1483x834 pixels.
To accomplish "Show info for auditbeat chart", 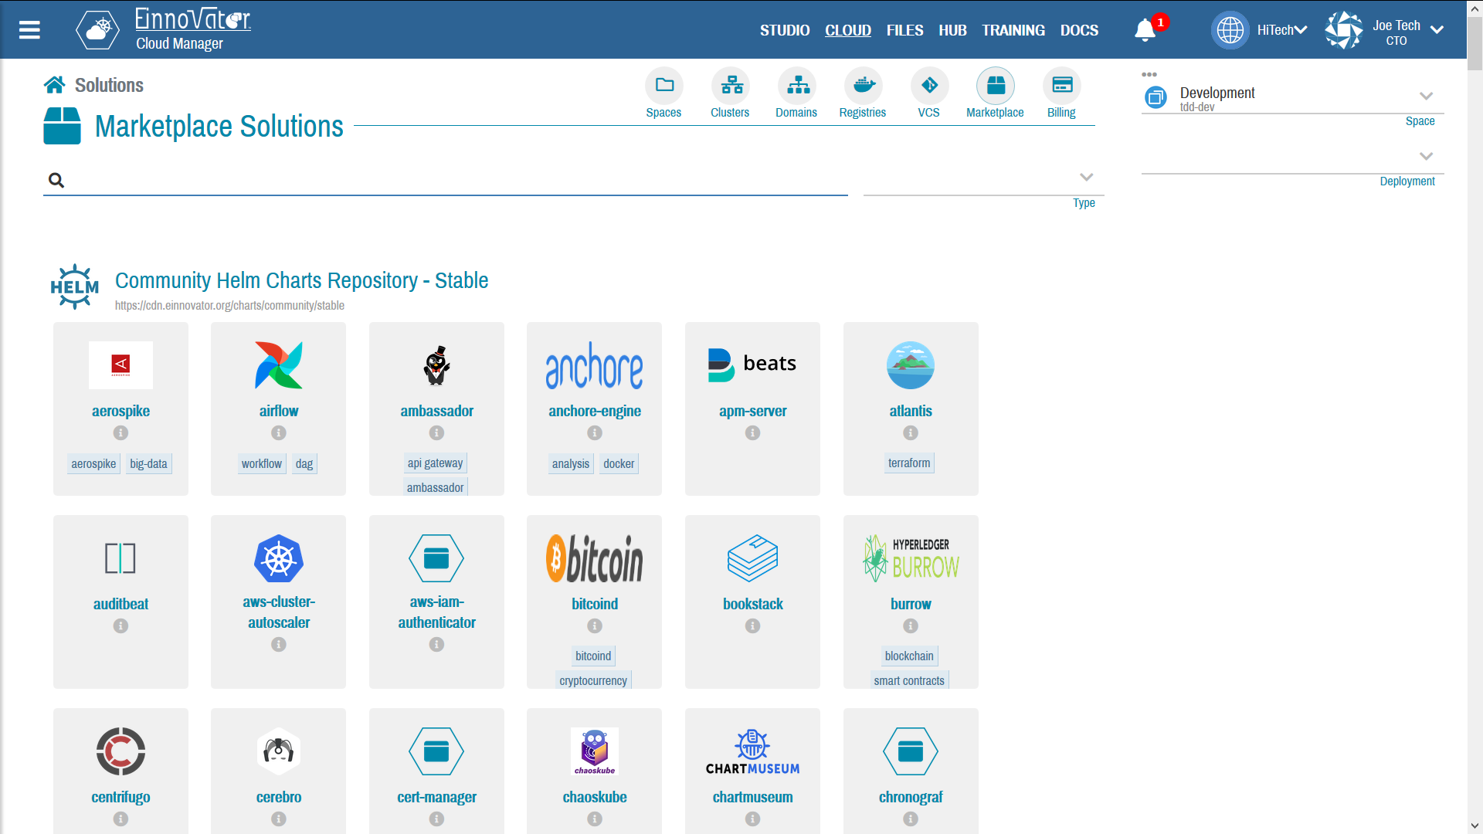I will coord(120,626).
